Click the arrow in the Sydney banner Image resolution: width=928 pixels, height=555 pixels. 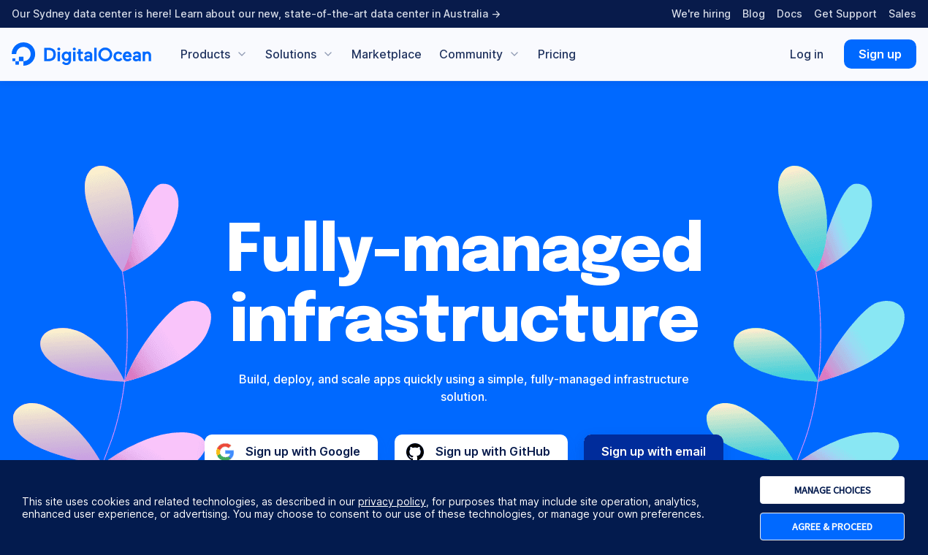(496, 14)
